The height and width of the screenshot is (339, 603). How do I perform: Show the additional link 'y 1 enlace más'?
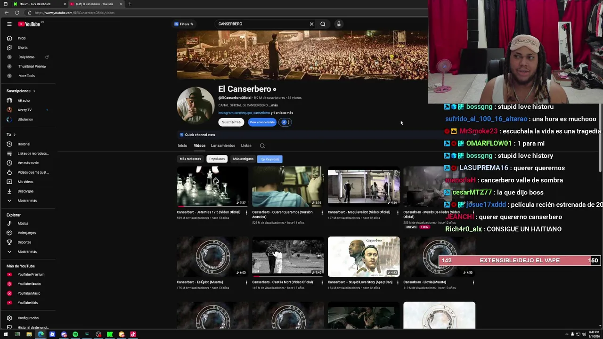282,113
